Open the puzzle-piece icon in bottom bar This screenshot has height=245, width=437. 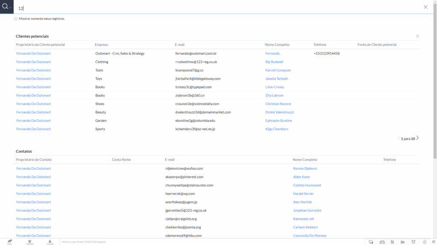tap(392, 242)
